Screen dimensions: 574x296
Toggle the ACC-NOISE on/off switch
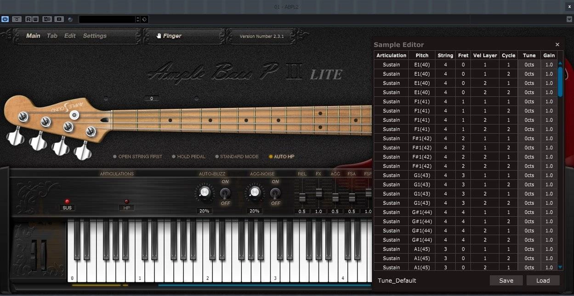pyautogui.click(x=275, y=193)
